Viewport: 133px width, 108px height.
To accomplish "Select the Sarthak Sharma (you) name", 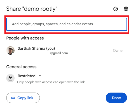I will pyautogui.click(x=36, y=48).
